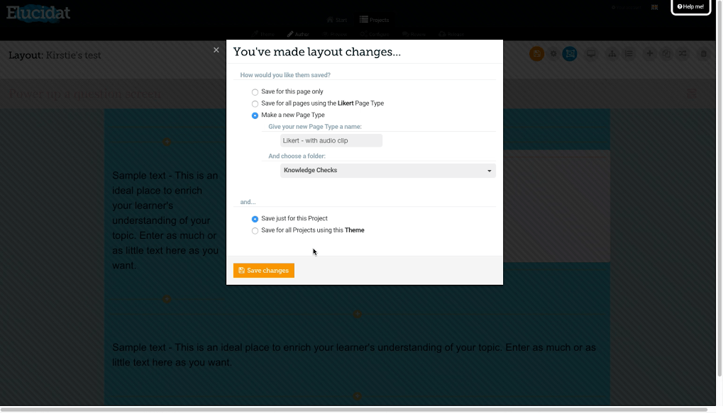Switch to the Preview tab

click(x=335, y=34)
